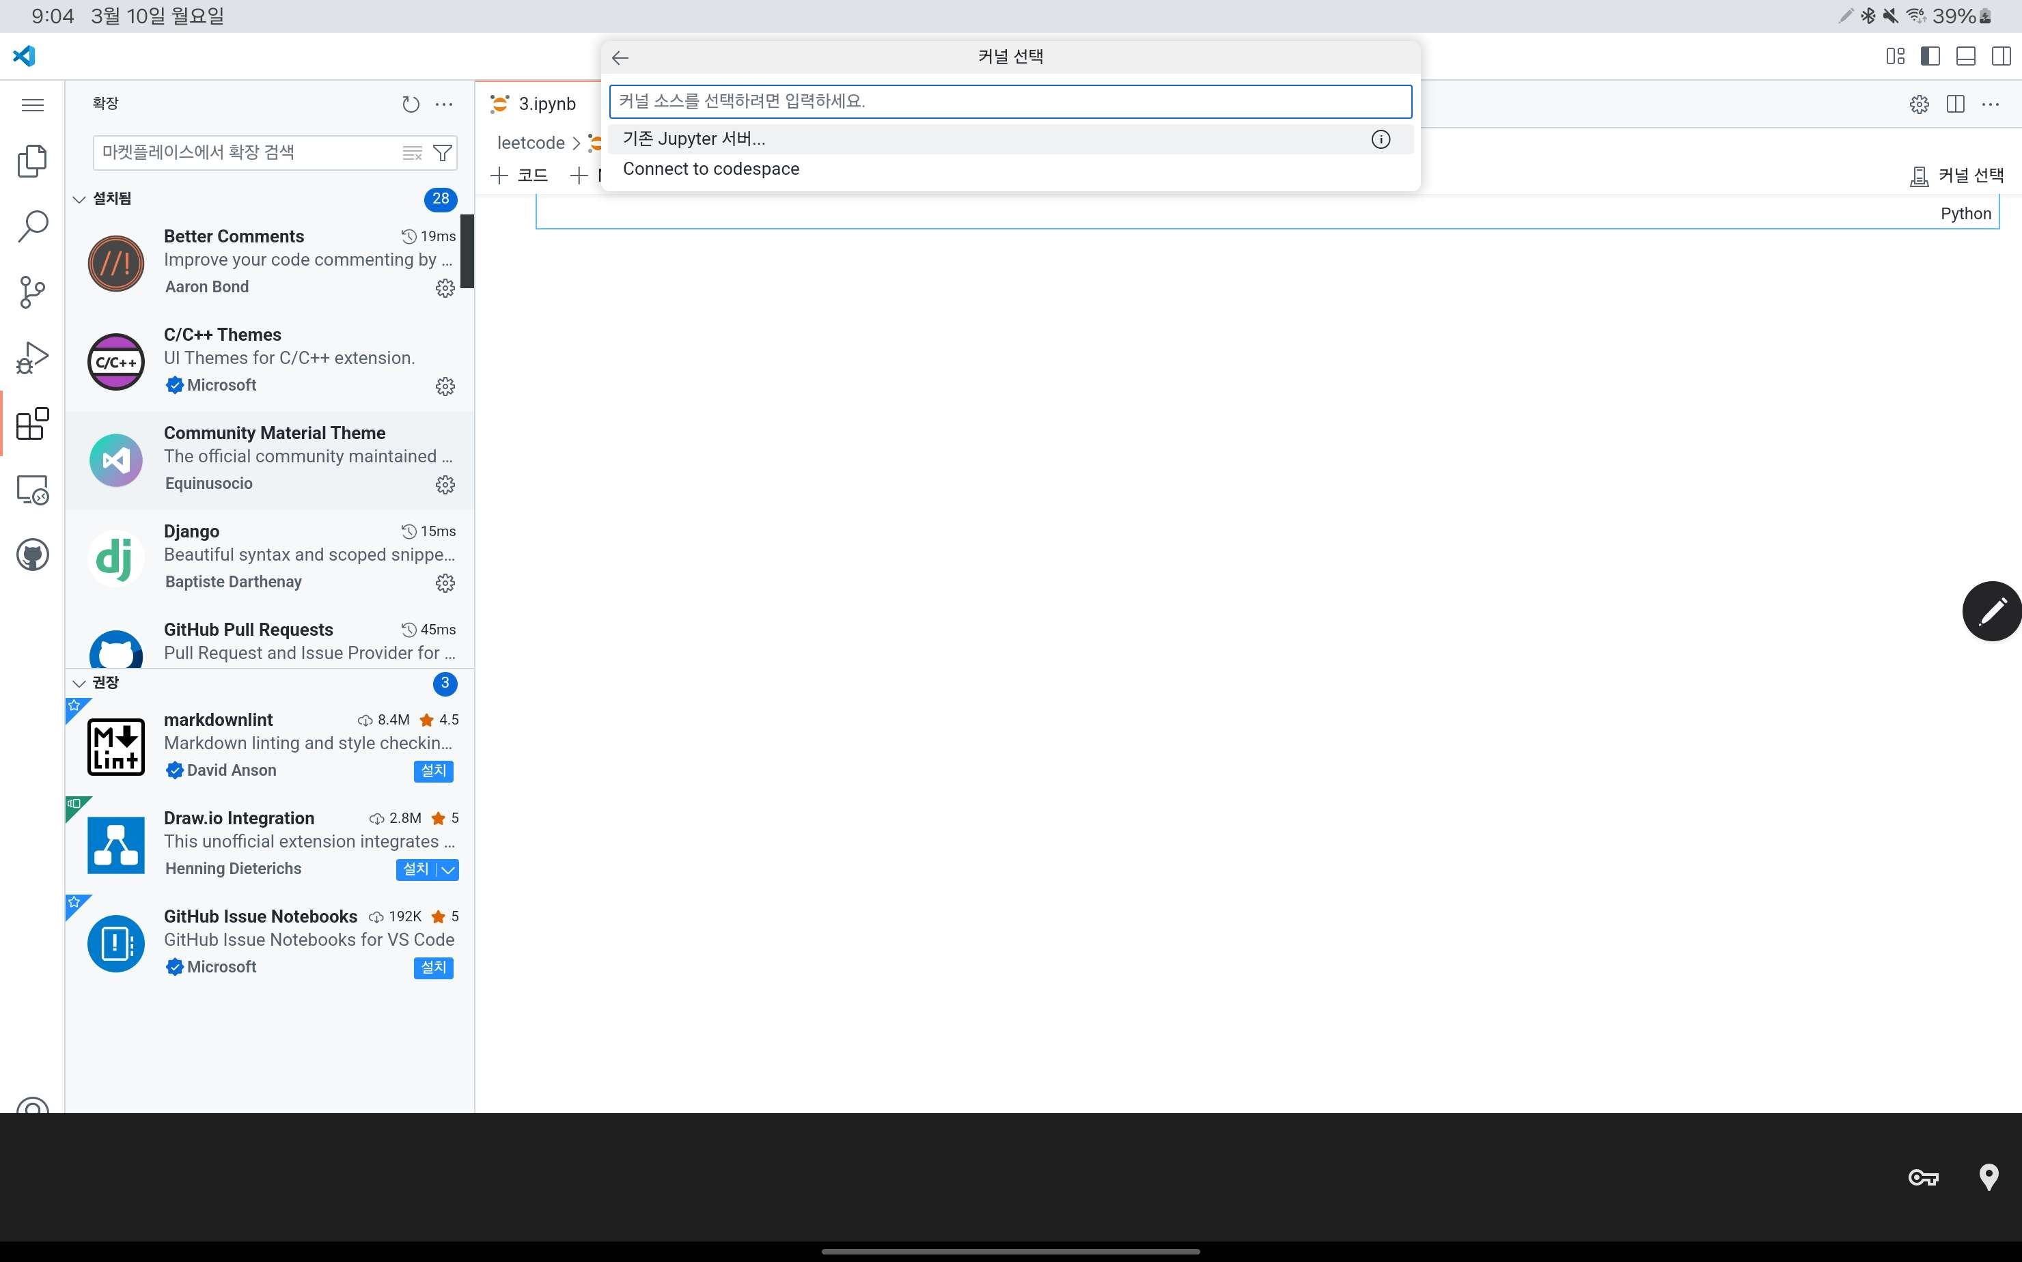2022x1262 pixels.
Task: Install the GitHub Issue Notebooks extension
Action: (x=433, y=968)
